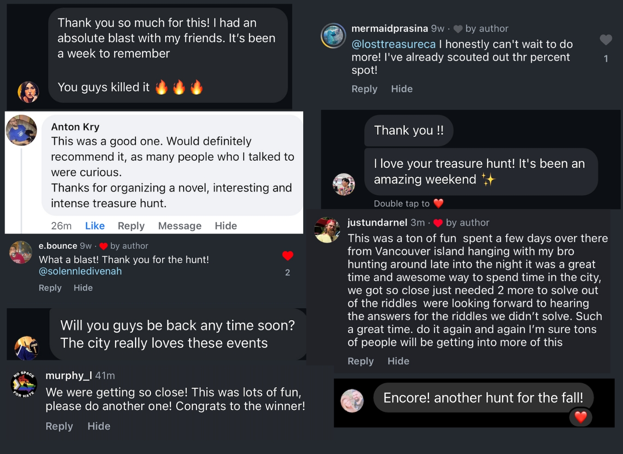The height and width of the screenshot is (454, 623).
Task: Reply to murphy_l's comment
Action: point(59,426)
